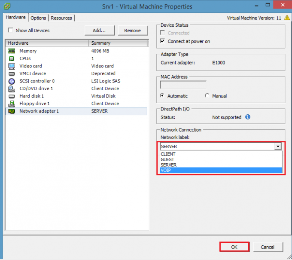Click the DirectPath I/O info icon
The height and width of the screenshot is (260, 292).
point(248,117)
